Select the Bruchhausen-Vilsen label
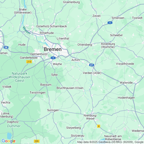The image size is (144, 144). pos(70,88)
